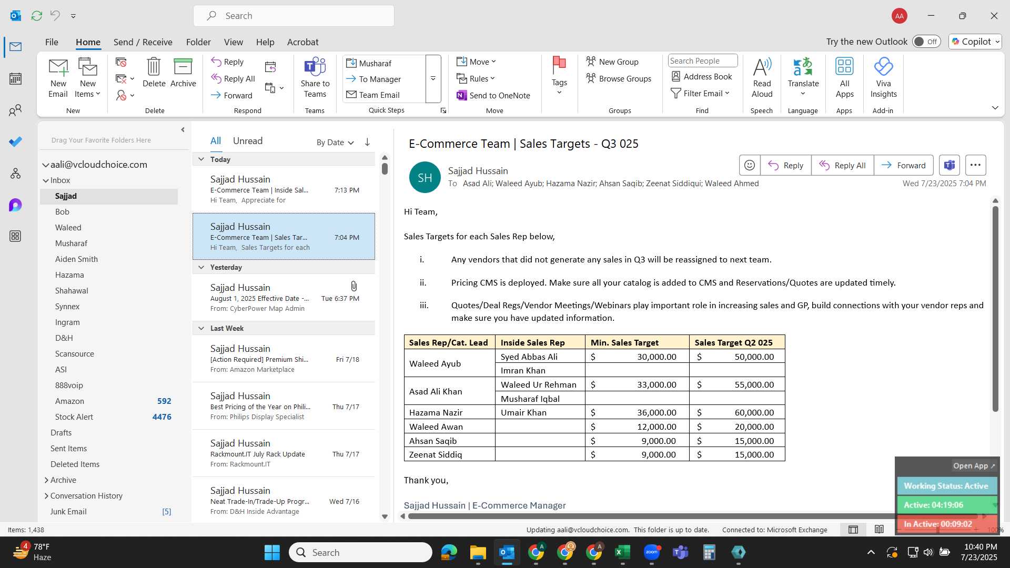Switch to Send / Receive tab
Viewport: 1010px width, 568px height.
[x=143, y=42]
